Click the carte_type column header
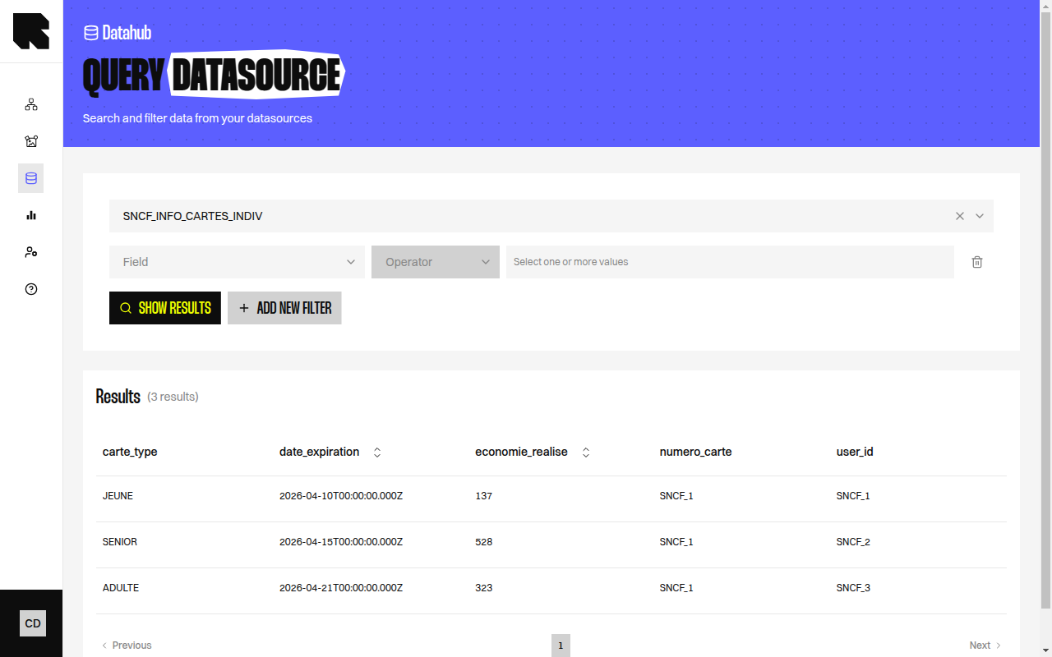This screenshot has width=1052, height=657. tap(130, 452)
